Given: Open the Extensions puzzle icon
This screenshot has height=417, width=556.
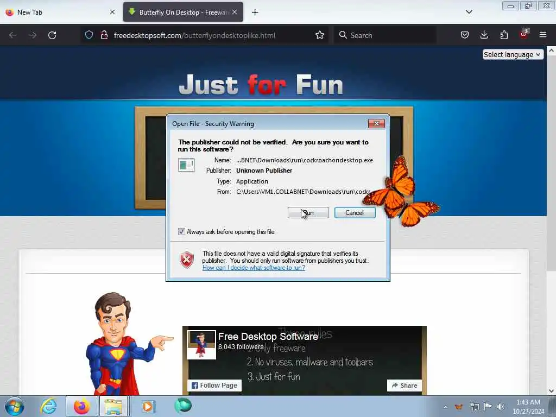Looking at the screenshot, I should pos(504,35).
